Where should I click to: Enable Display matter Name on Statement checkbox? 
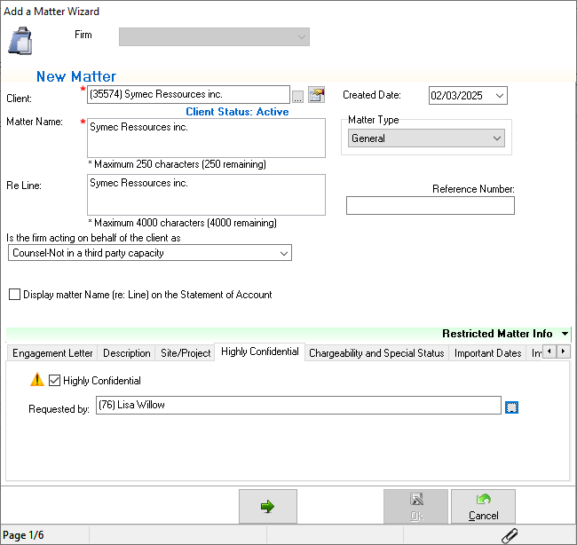click(x=15, y=295)
